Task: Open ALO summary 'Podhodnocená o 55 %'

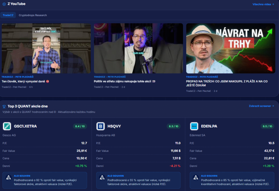Action: point(138,180)
